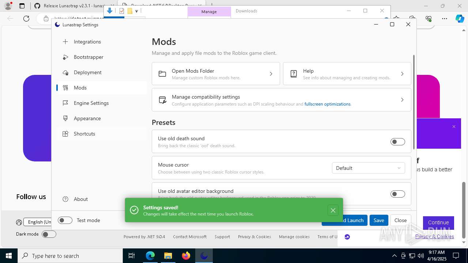
Task: Open Firefox from the taskbar
Action: 186,256
